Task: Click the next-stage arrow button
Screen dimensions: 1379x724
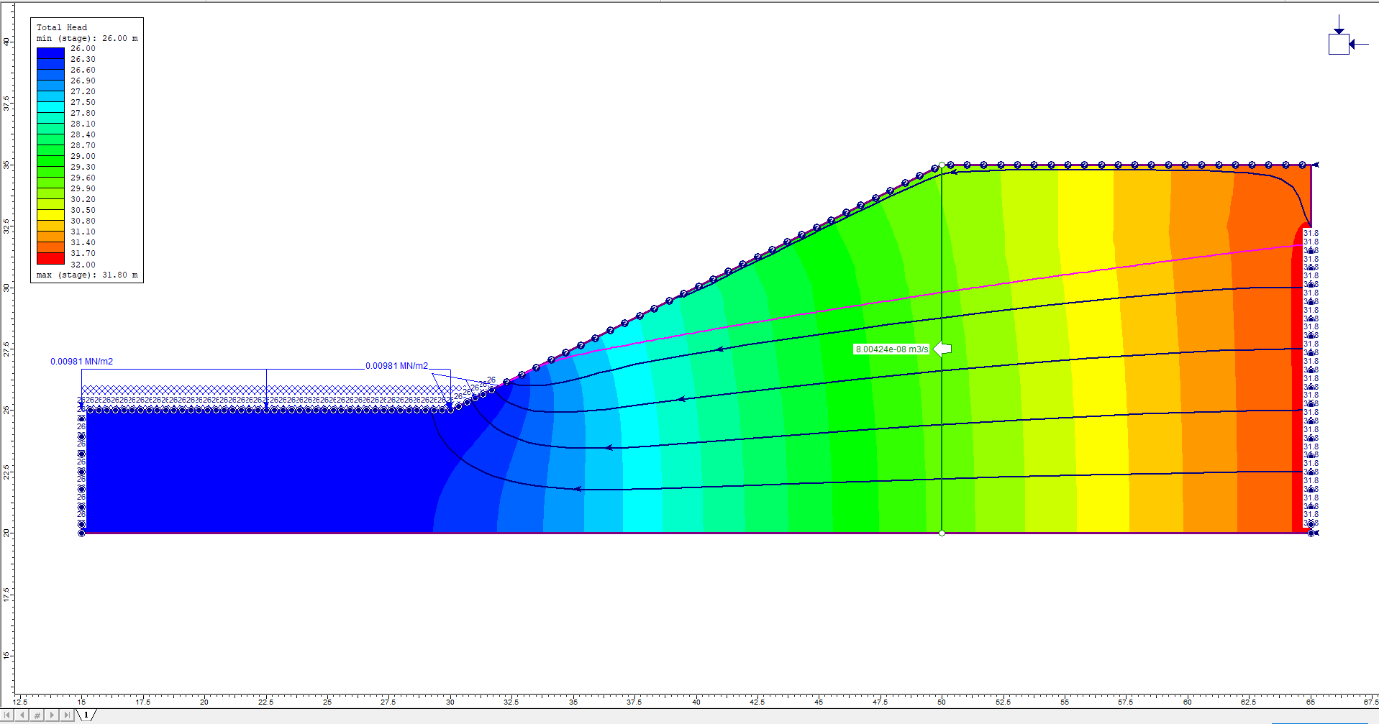Action: click(x=52, y=715)
